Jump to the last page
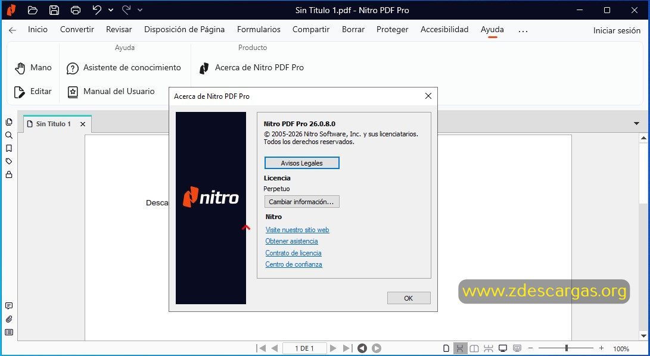Image resolution: width=650 pixels, height=356 pixels. [348, 348]
